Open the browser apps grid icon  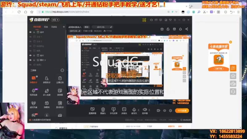(218, 12)
